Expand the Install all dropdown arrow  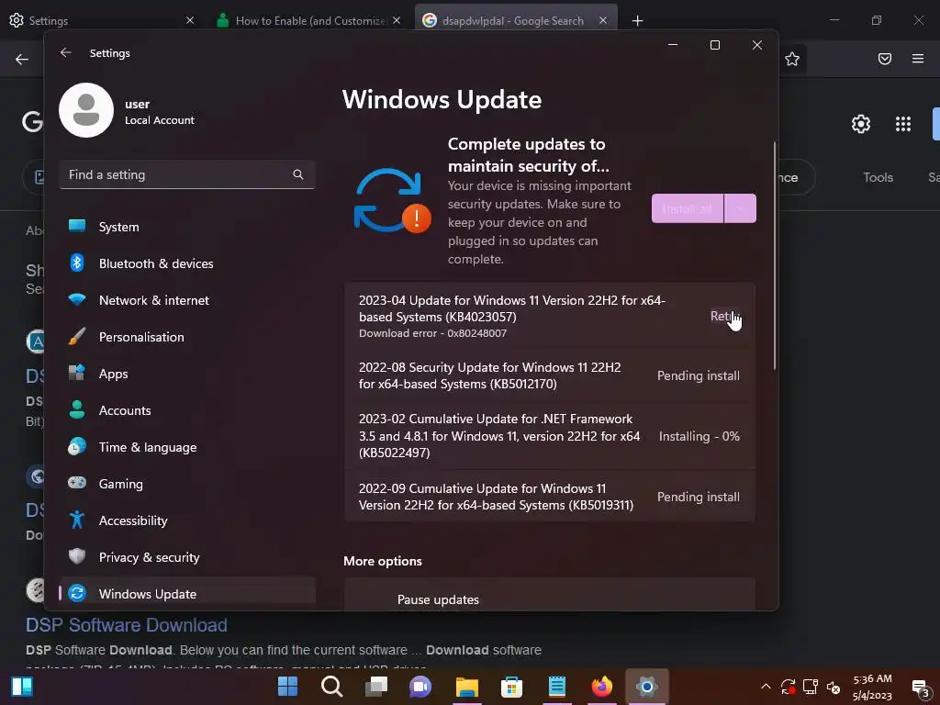(x=741, y=208)
